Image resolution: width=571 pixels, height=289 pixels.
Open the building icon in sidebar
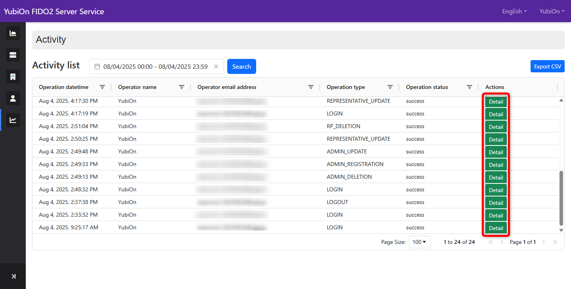click(x=13, y=76)
